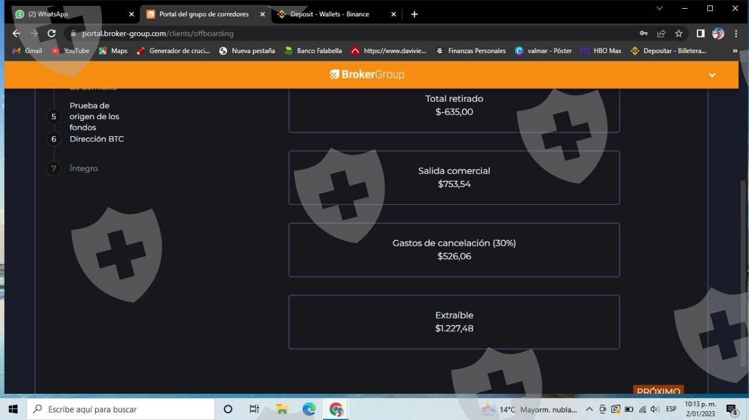Open the davivienda bookmark
Screen dimensions: 749x420
[x=389, y=51]
